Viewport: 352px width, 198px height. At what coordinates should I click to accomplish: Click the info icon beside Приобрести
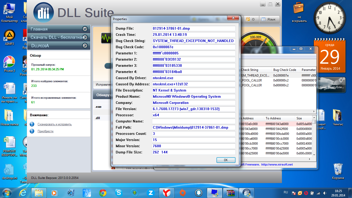[32, 131]
